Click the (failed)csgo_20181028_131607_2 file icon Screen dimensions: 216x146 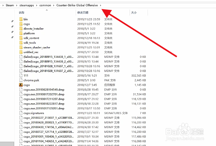(x=21, y=71)
